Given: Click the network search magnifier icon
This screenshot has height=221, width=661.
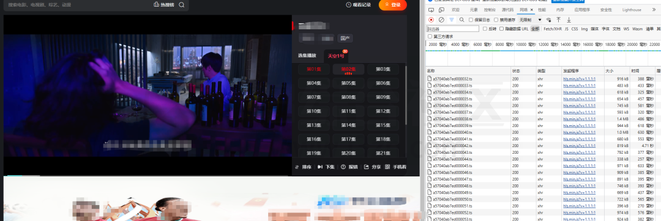Looking at the screenshot, I should point(461,20).
